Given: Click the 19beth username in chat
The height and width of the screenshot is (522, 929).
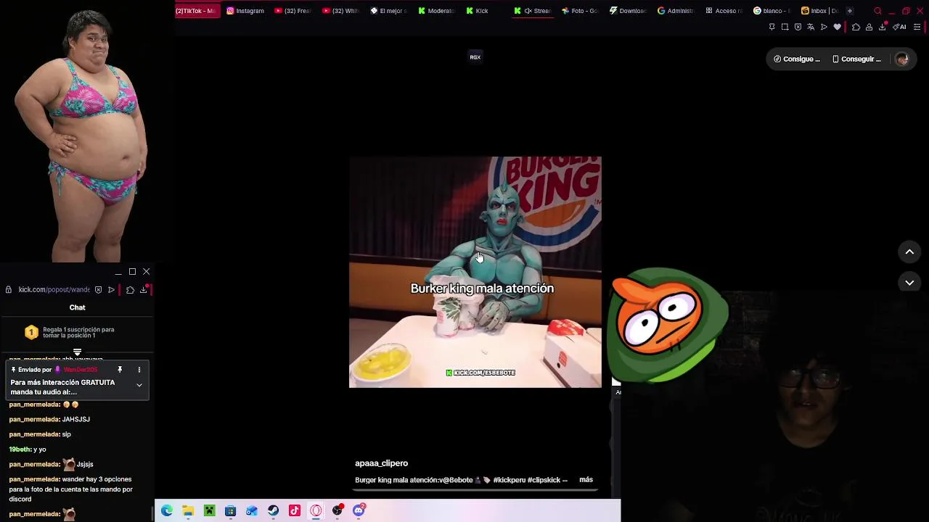Looking at the screenshot, I should (x=20, y=449).
